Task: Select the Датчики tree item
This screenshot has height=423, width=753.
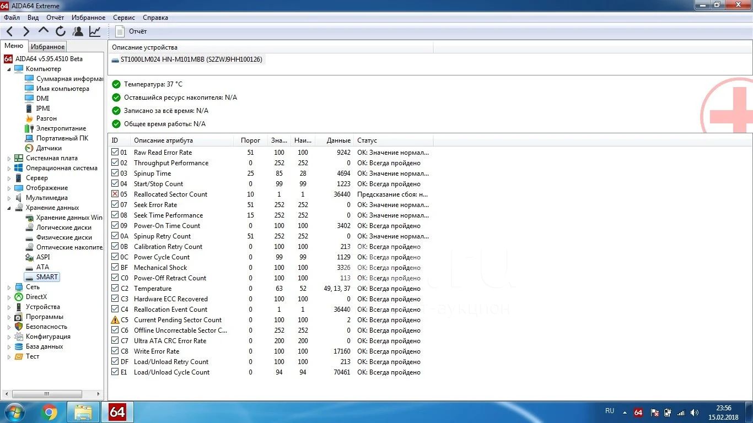Action: pos(49,148)
